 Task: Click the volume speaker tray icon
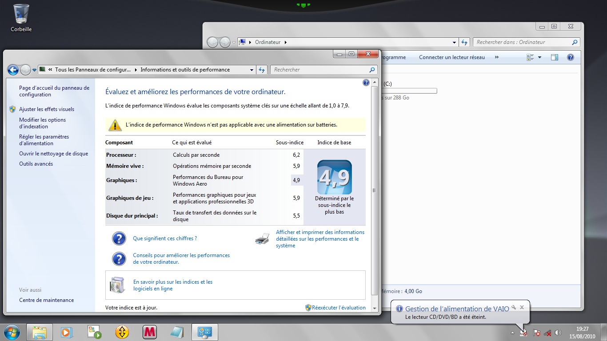pos(558,333)
